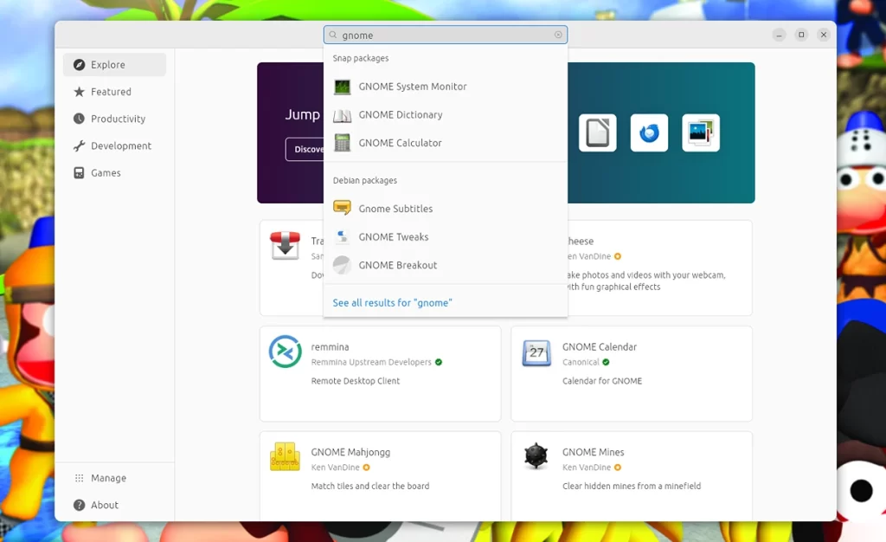Viewport: 886px width, 542px height.
Task: Click Clear hidden mines from a minefield
Action: tap(632, 486)
